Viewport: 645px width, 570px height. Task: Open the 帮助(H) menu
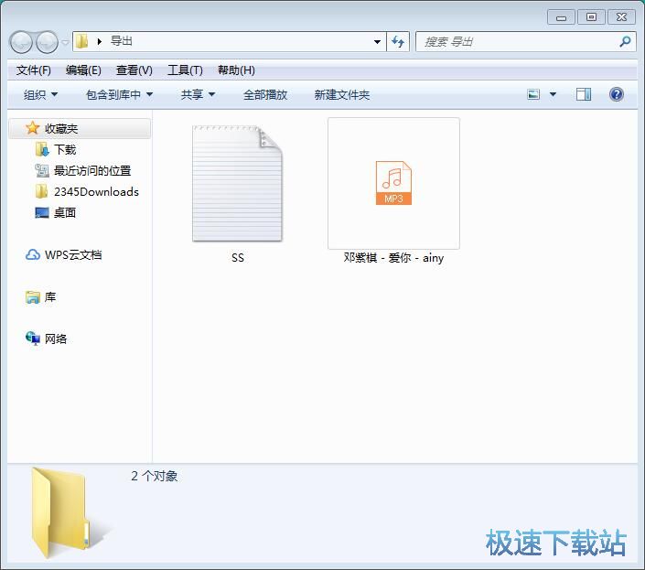tap(236, 70)
